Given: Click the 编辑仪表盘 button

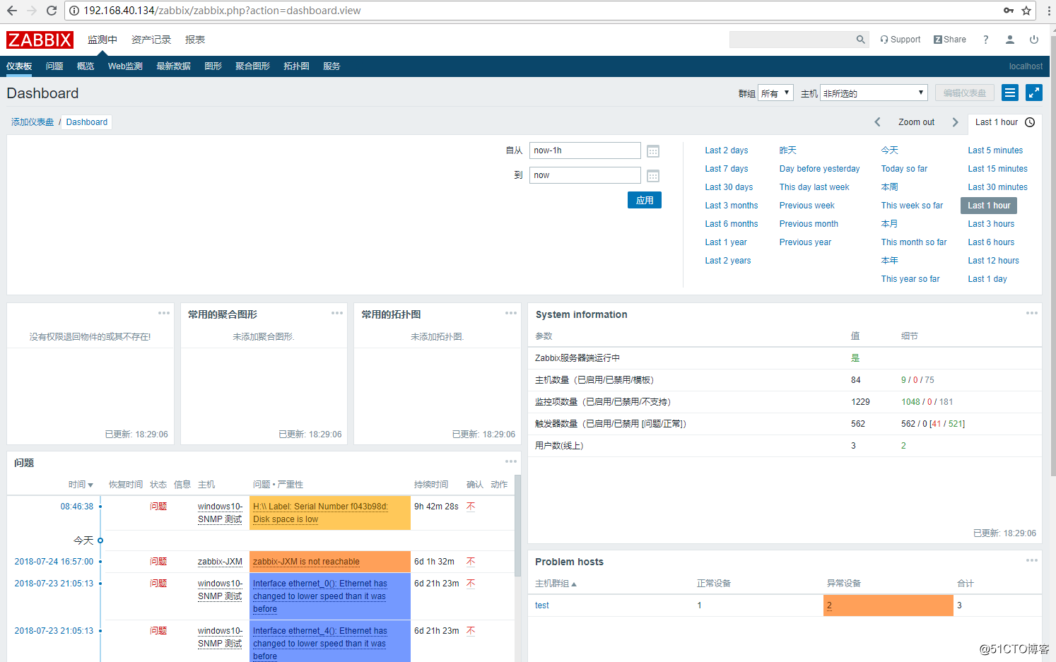Looking at the screenshot, I should 965,93.
